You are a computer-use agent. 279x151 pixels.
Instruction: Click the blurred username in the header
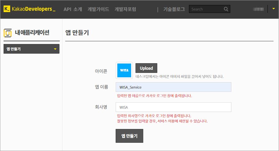[x=258, y=9]
